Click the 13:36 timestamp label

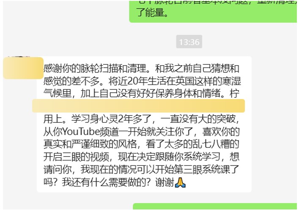[189, 42]
